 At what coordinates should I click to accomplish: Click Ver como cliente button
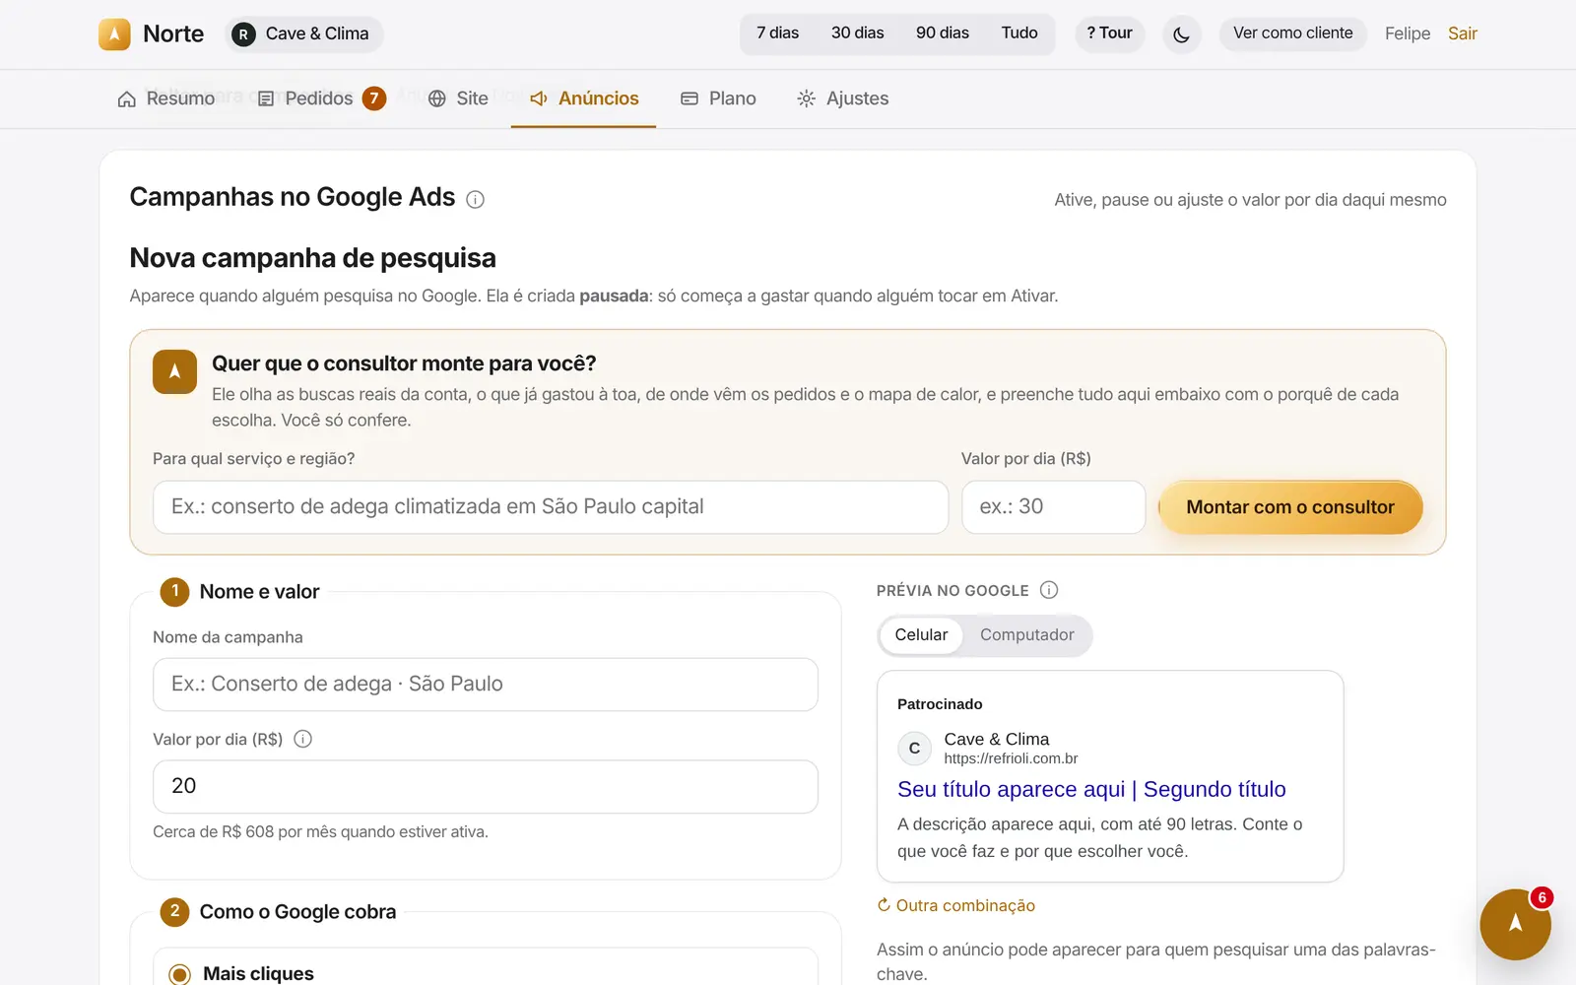coord(1292,33)
